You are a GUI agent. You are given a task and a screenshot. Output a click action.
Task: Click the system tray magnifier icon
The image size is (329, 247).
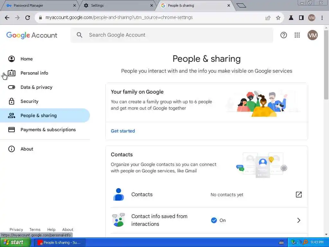coord(305,242)
